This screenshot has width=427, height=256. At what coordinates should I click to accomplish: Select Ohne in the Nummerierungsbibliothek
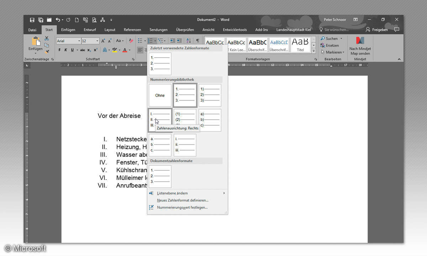coord(160,95)
